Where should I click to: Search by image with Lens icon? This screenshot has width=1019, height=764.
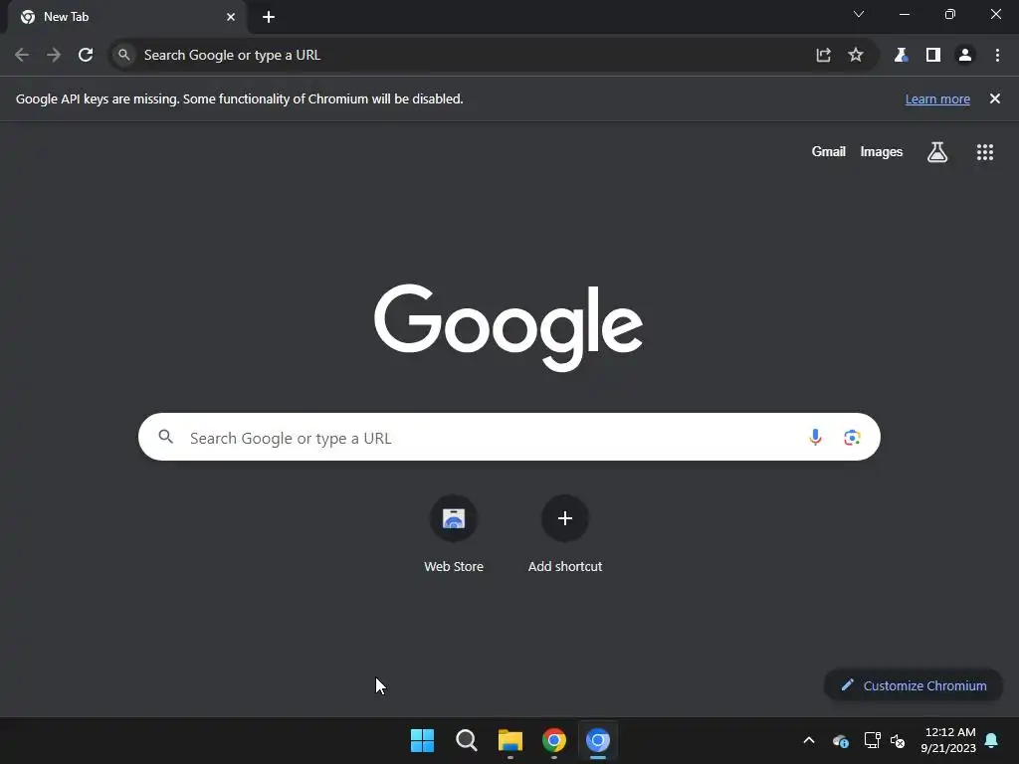[x=852, y=438]
